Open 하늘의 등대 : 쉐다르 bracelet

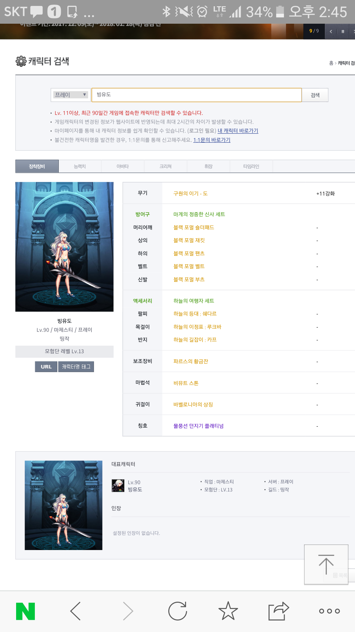tap(195, 314)
